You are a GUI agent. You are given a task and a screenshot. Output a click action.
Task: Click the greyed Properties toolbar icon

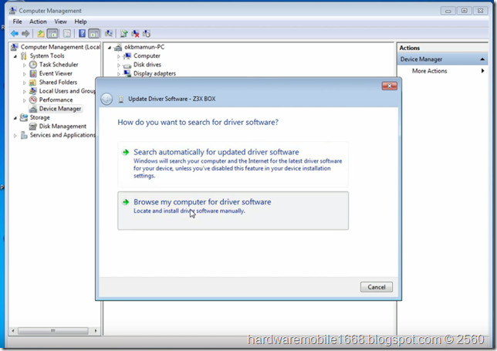[x=67, y=33]
